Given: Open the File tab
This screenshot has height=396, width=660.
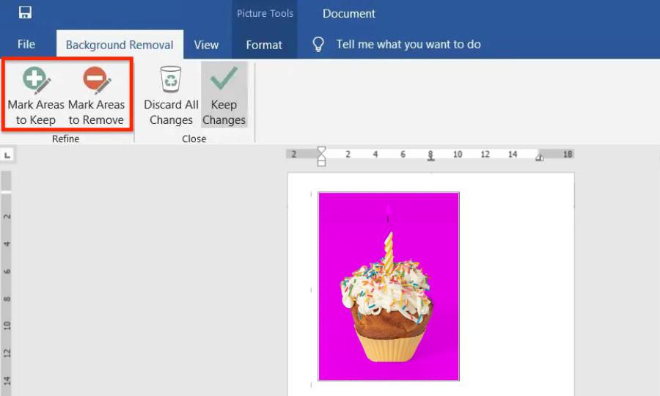Looking at the screenshot, I should click(26, 44).
